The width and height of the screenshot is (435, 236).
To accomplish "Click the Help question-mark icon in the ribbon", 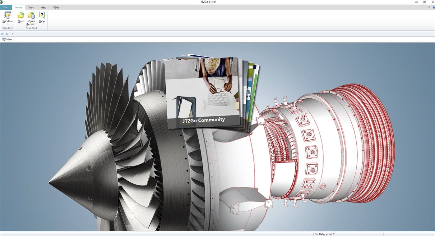I will pos(41,15).
